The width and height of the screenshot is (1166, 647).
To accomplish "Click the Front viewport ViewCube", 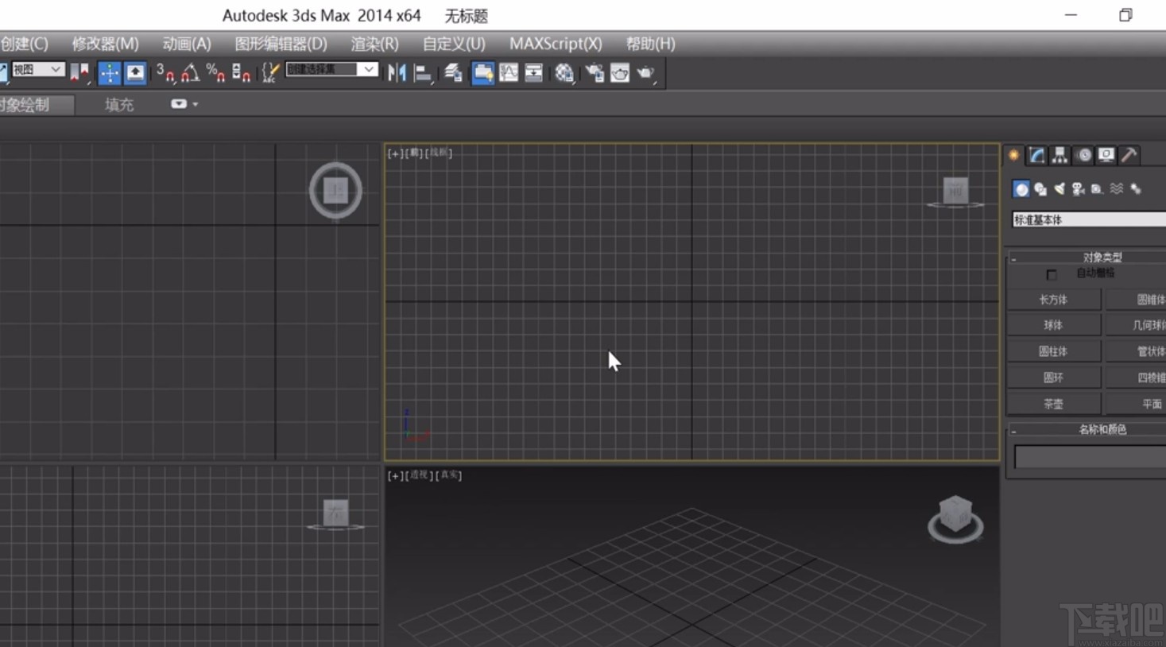I will [x=955, y=192].
